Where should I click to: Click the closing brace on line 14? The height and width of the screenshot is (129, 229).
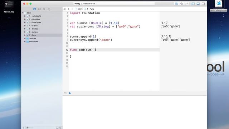(x=71, y=57)
